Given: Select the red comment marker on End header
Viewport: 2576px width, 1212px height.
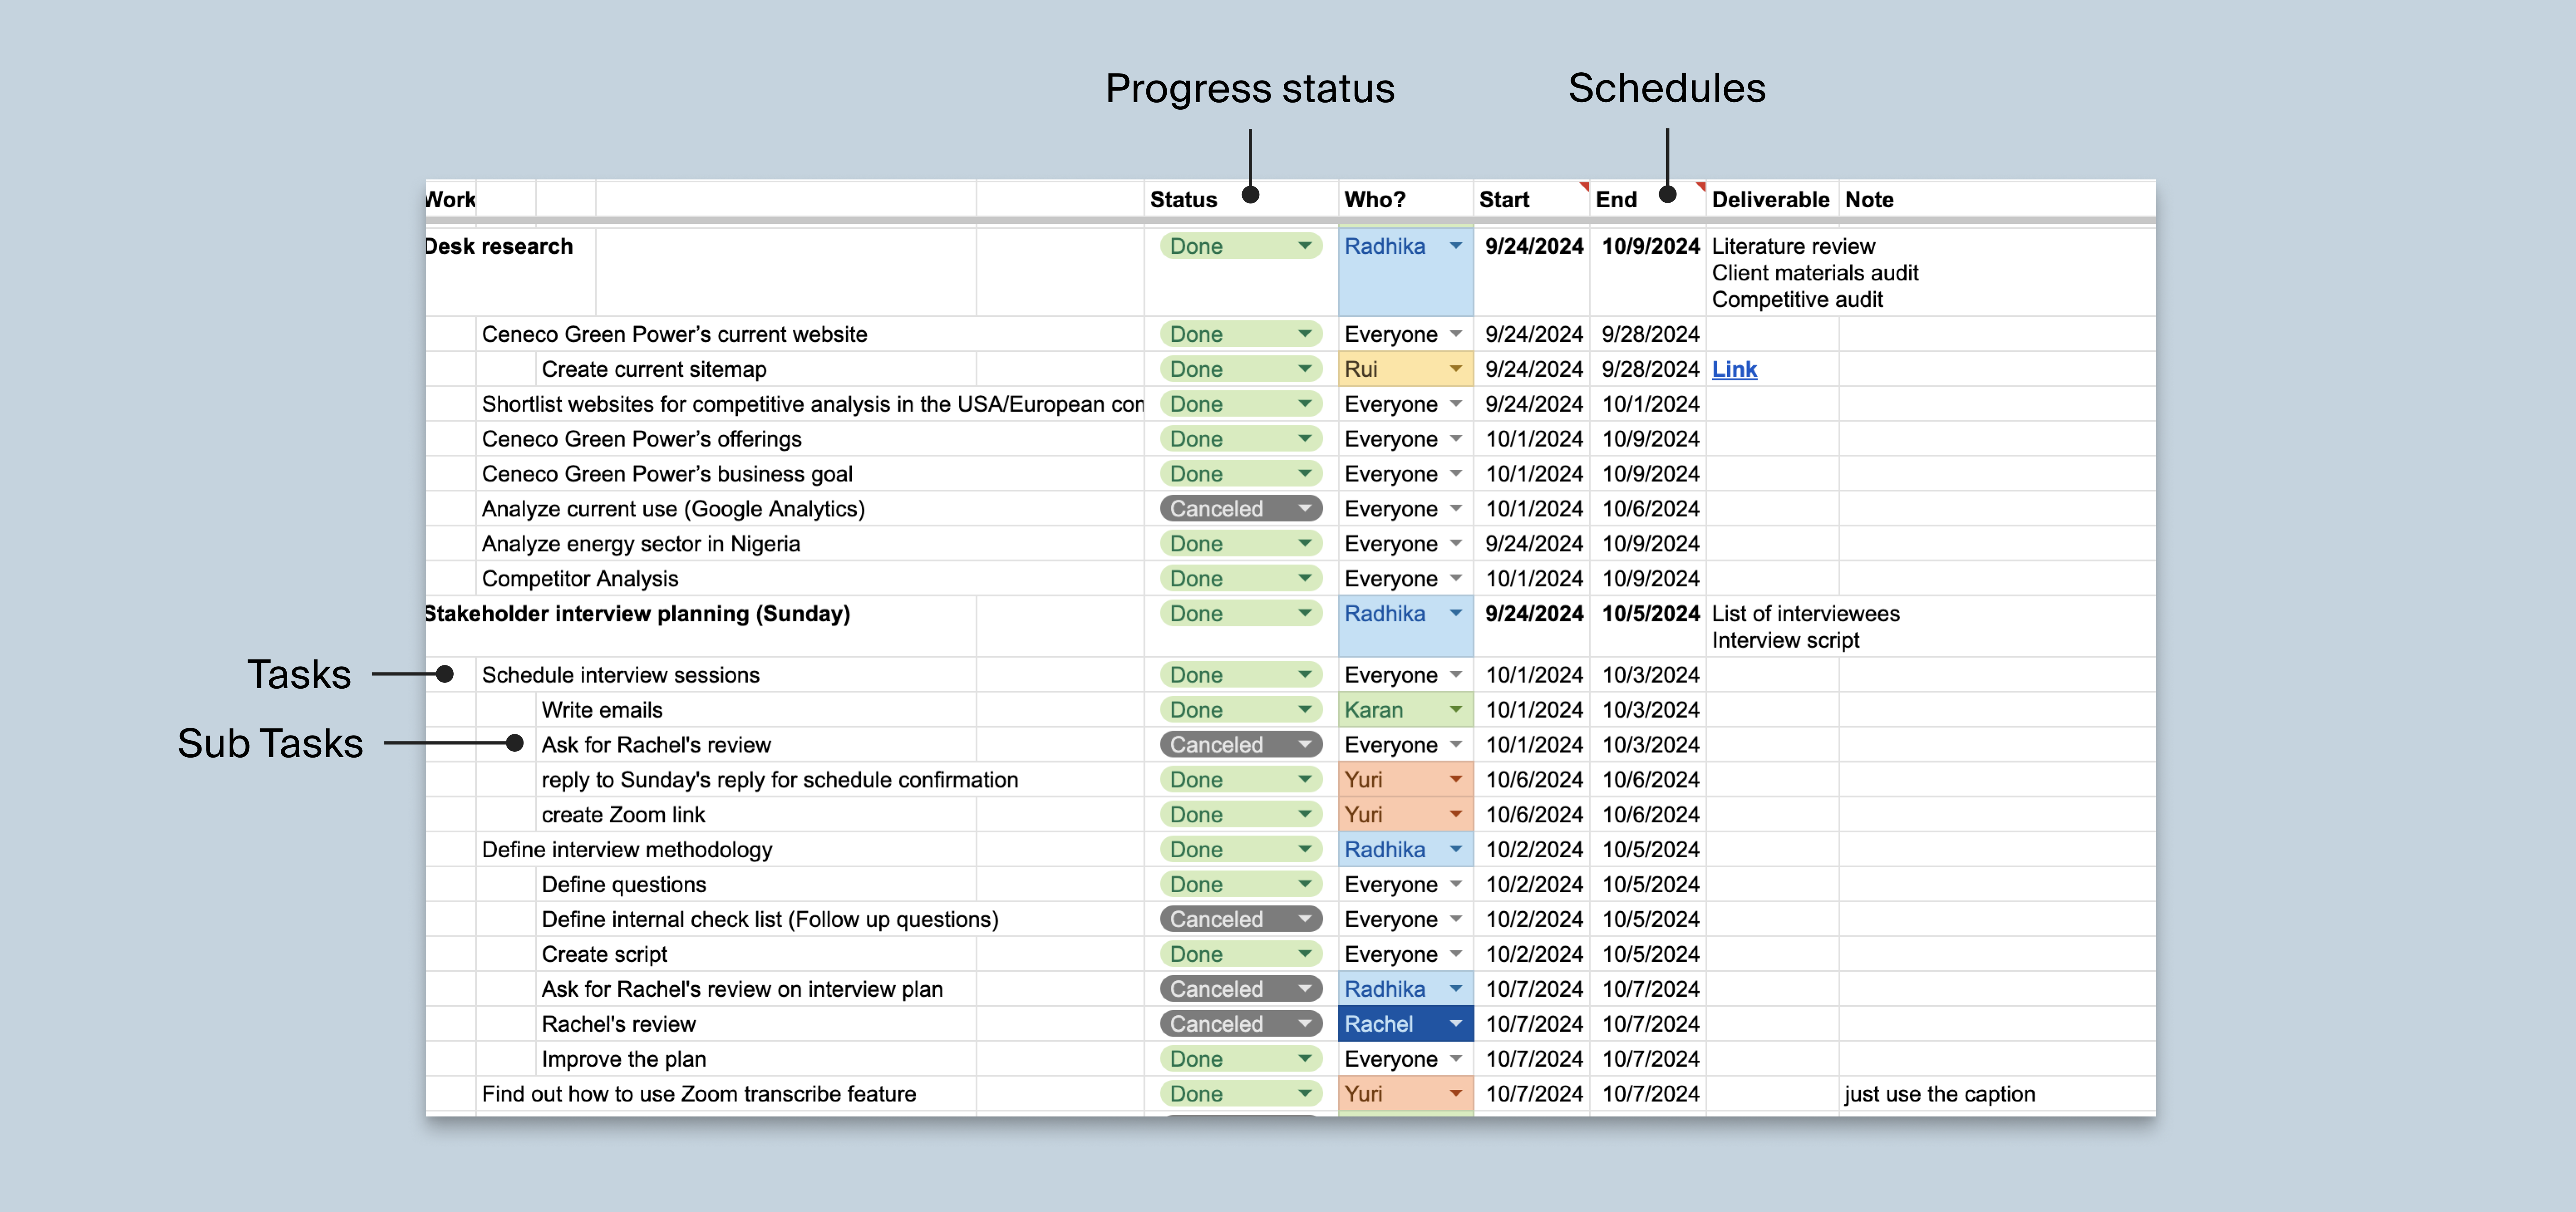Looking at the screenshot, I should coord(1701,186).
